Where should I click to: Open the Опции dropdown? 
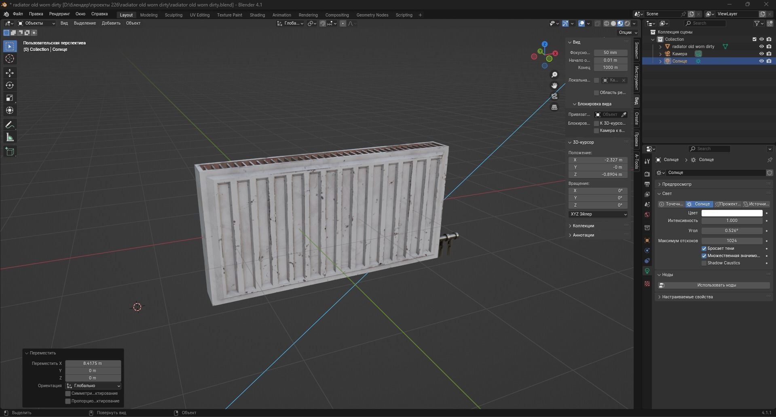(x=628, y=32)
